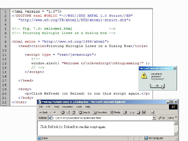Image resolution: width=188 pixels, height=141 pixels.
Task: Click the Done status bar text
Action: [x=45, y=138]
